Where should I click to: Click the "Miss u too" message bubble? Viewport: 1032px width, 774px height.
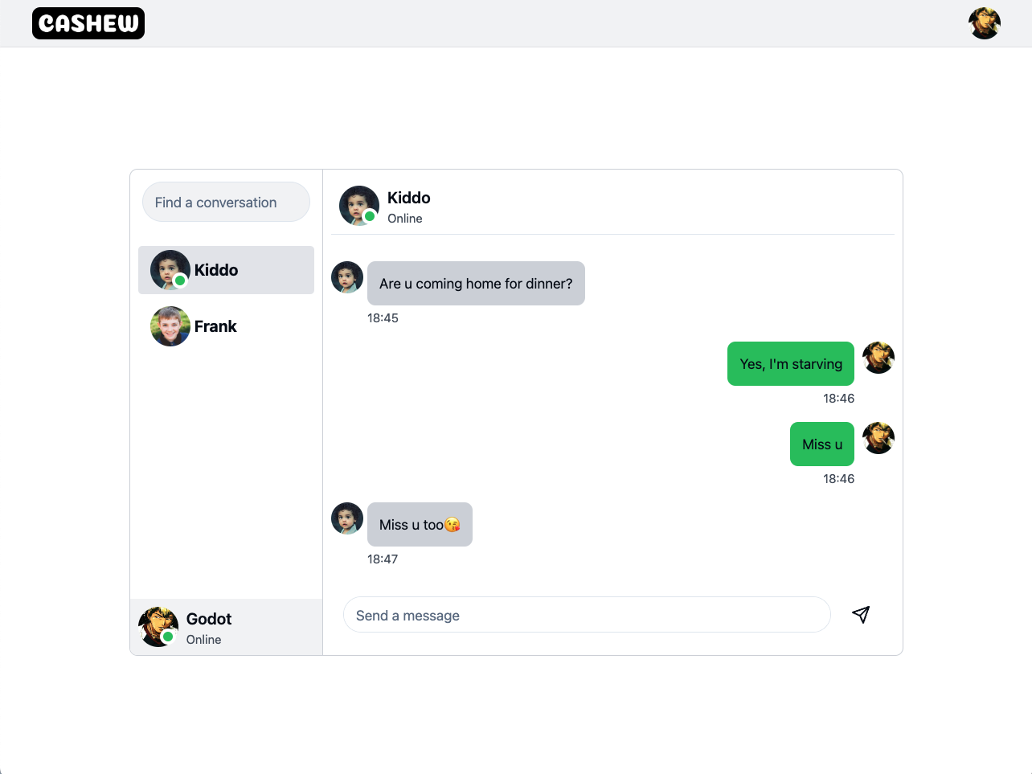420,525
